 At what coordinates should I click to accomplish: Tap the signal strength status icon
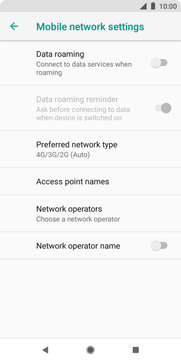[x=143, y=6]
